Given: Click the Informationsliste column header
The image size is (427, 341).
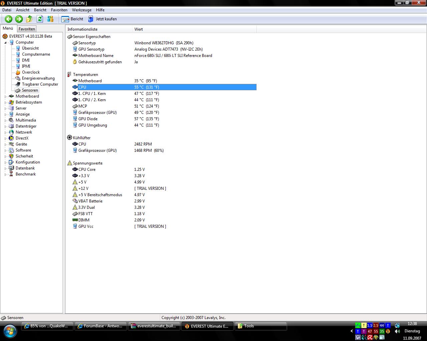Looking at the screenshot, I should [x=99, y=29].
